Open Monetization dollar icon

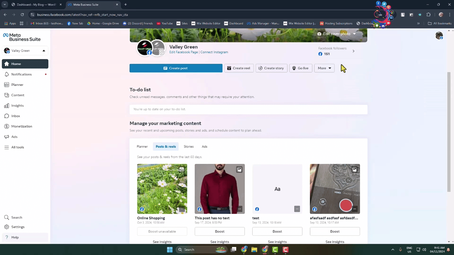7,126
